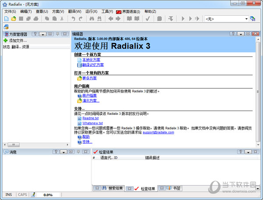Open the 文件(S) menu

tap(10, 11)
